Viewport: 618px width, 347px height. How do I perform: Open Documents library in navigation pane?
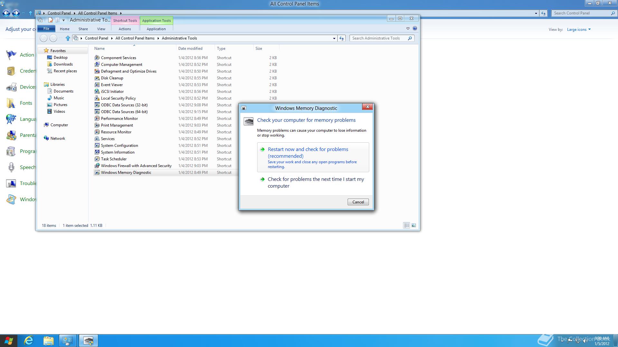tap(63, 91)
